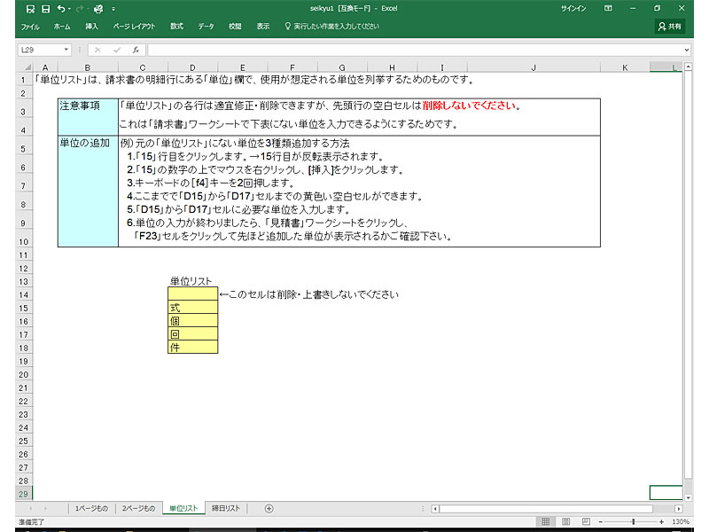
Task: Click the サインイン sign-in link
Action: pos(573,9)
